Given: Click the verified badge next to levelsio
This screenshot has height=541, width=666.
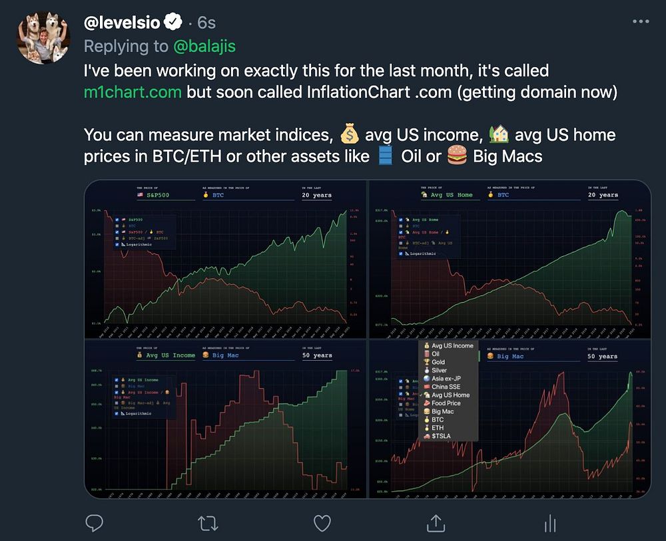Looking at the screenshot, I should 173,23.
